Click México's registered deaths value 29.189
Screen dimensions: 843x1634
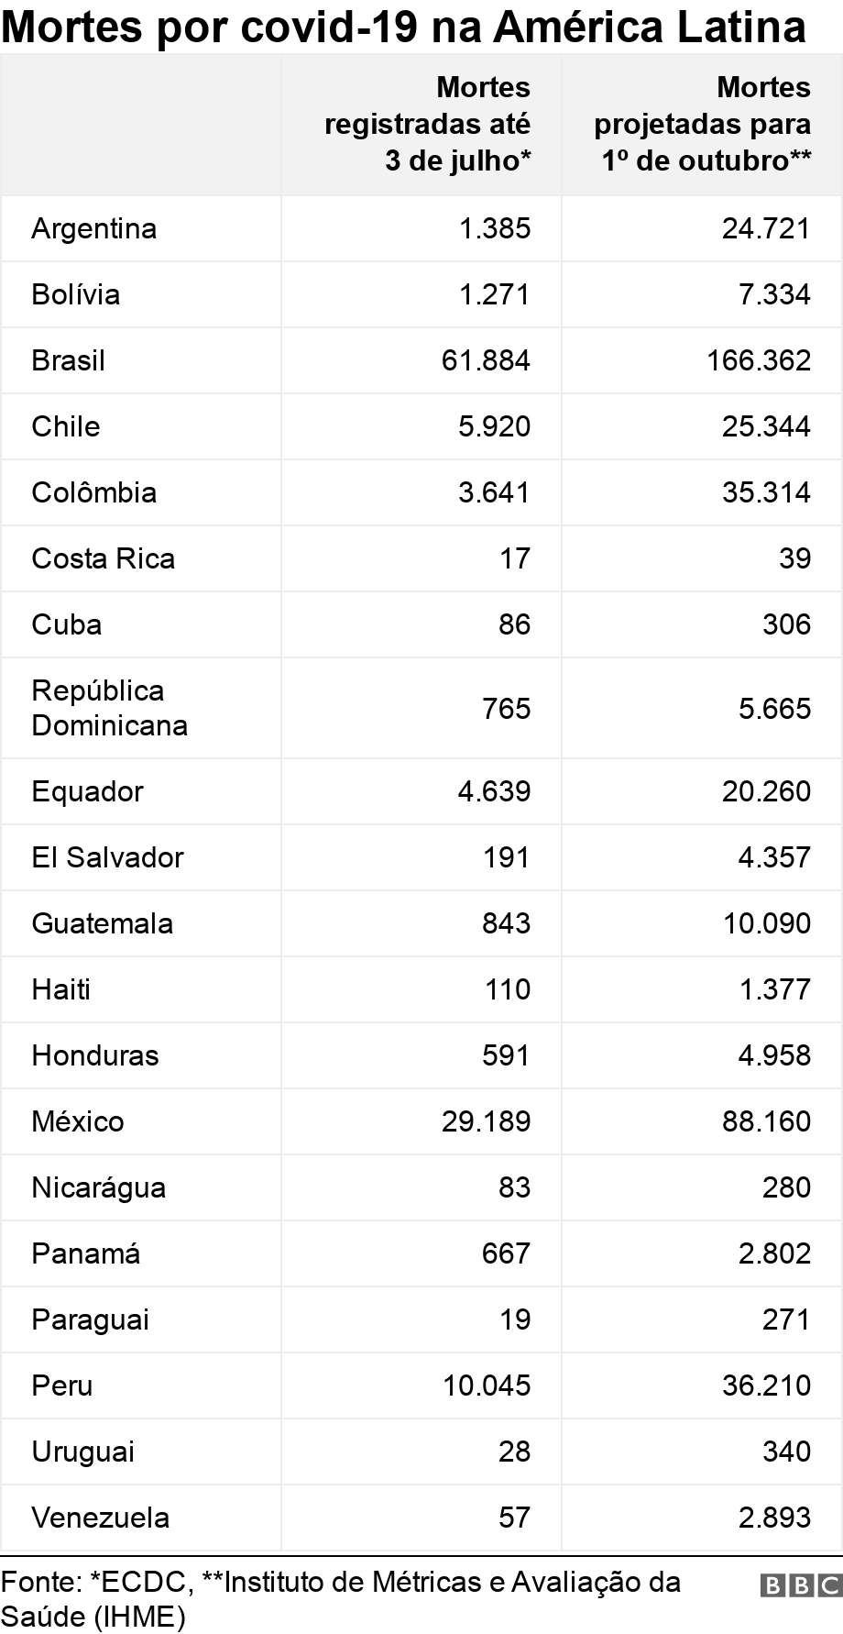click(x=486, y=1121)
